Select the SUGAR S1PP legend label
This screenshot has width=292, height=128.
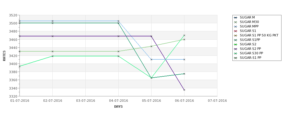pyautogui.click(x=250, y=40)
